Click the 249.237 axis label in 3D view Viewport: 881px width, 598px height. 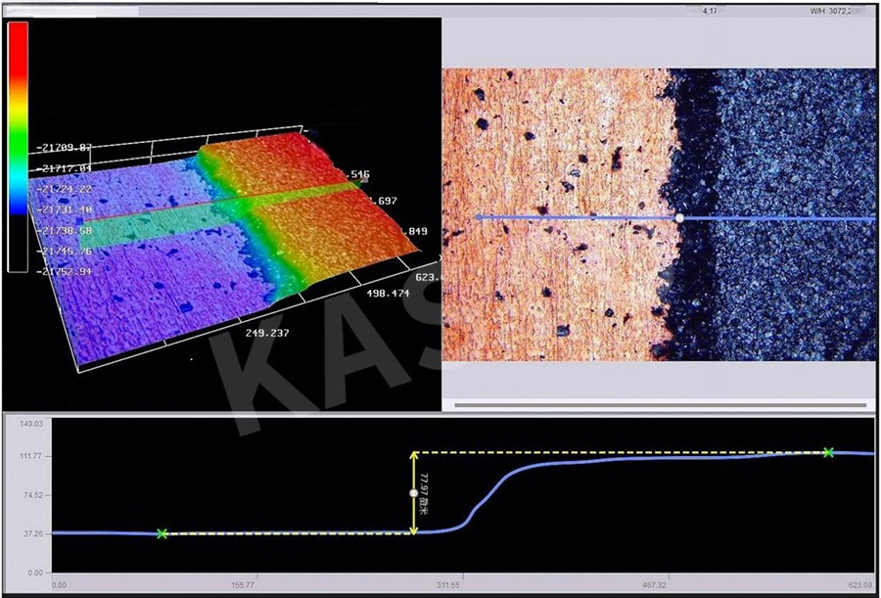pyautogui.click(x=269, y=332)
